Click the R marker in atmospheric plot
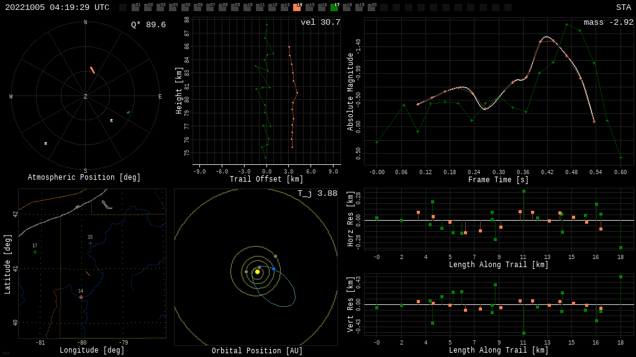Screen dimensions: 636x357 coord(112,121)
